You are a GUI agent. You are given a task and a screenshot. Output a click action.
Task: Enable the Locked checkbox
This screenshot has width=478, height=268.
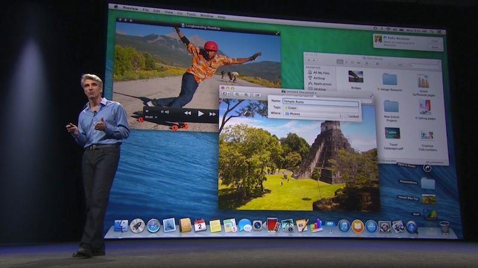pos(345,116)
